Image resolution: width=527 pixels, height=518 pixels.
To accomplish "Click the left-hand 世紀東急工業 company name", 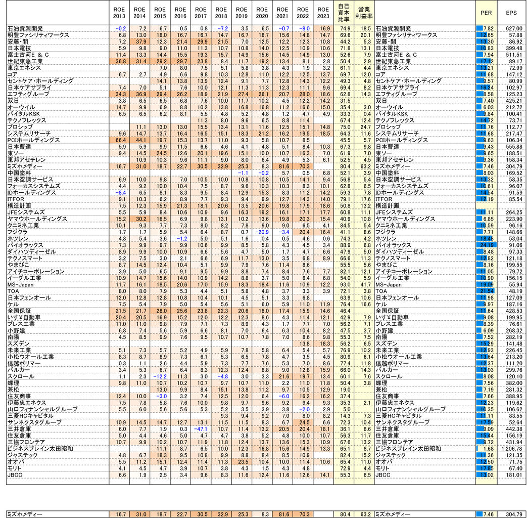I will click(x=25, y=62).
